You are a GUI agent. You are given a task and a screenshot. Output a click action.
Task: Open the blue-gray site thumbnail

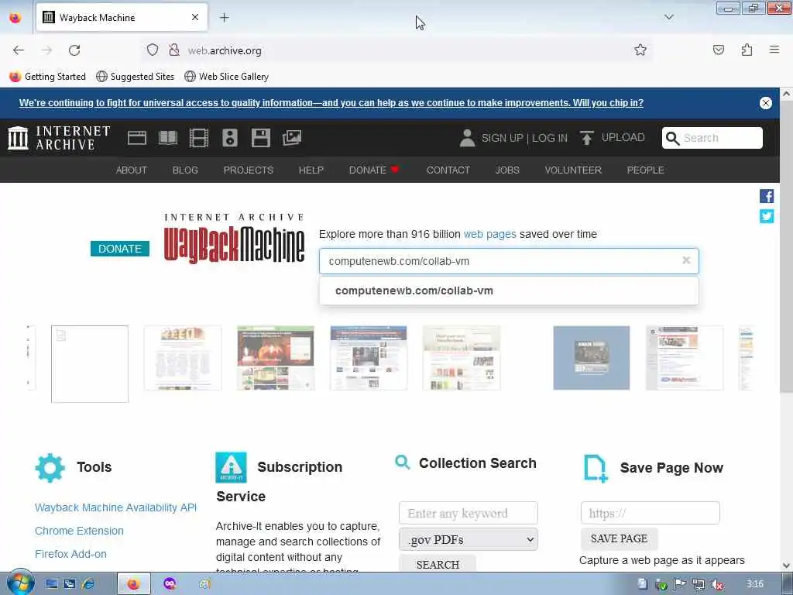(x=591, y=358)
